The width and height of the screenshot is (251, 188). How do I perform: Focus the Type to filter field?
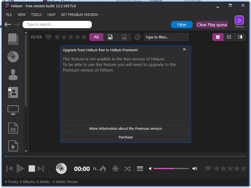pyautogui.click(x=166, y=37)
